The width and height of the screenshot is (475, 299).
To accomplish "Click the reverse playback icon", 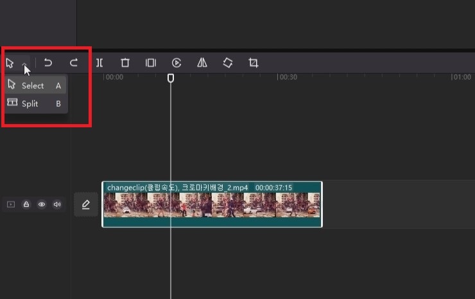I will coord(177,63).
